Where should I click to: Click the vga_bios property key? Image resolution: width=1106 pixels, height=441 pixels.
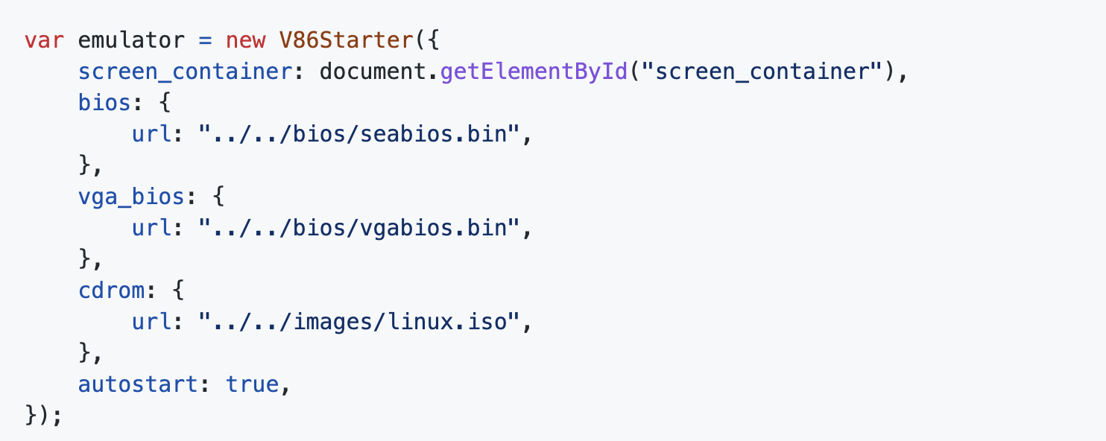132,197
